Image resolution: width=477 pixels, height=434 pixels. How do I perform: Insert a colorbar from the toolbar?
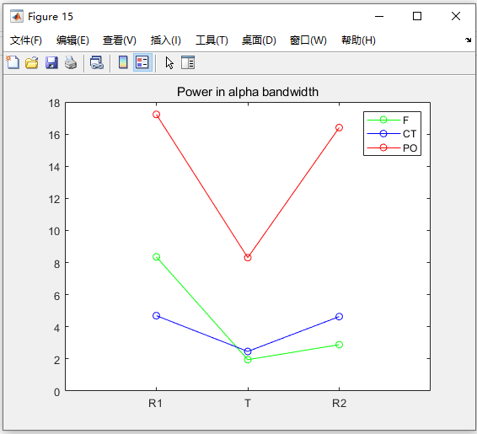click(123, 62)
